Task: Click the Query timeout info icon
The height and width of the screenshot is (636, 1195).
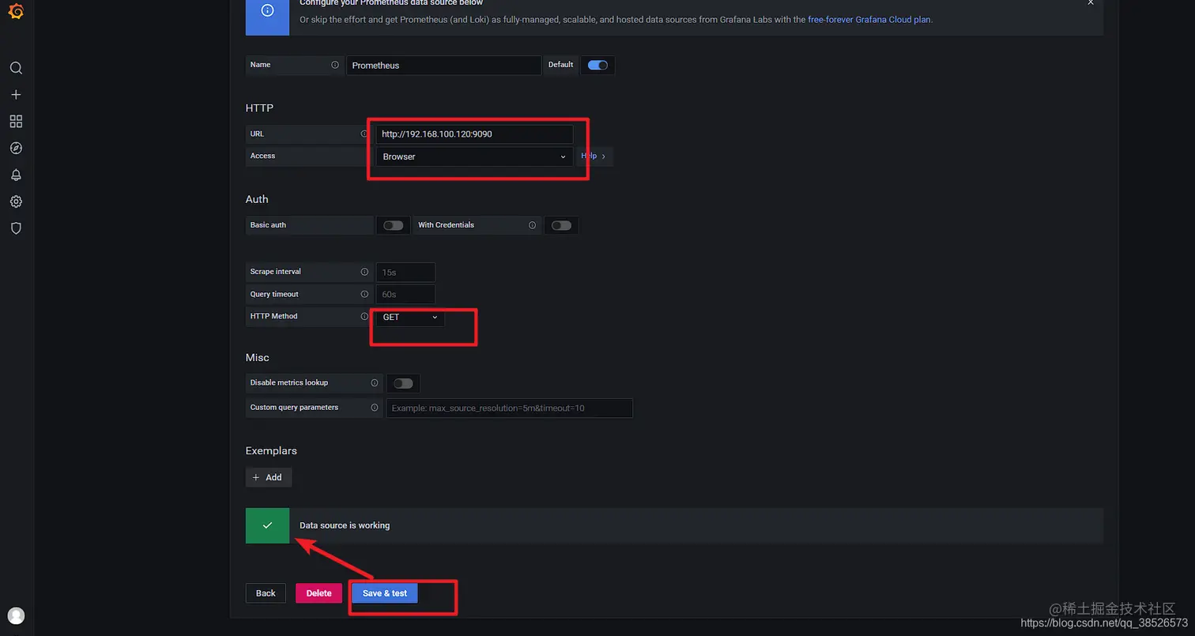Action: 364,294
